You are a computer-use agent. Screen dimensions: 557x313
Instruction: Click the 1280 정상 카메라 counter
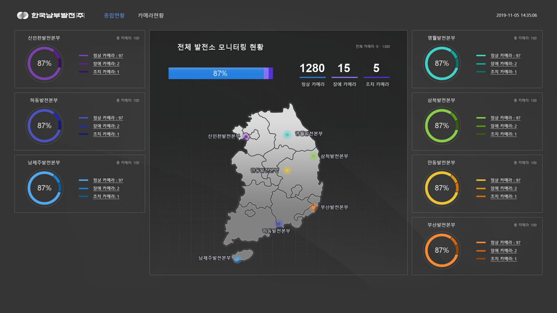click(x=312, y=69)
